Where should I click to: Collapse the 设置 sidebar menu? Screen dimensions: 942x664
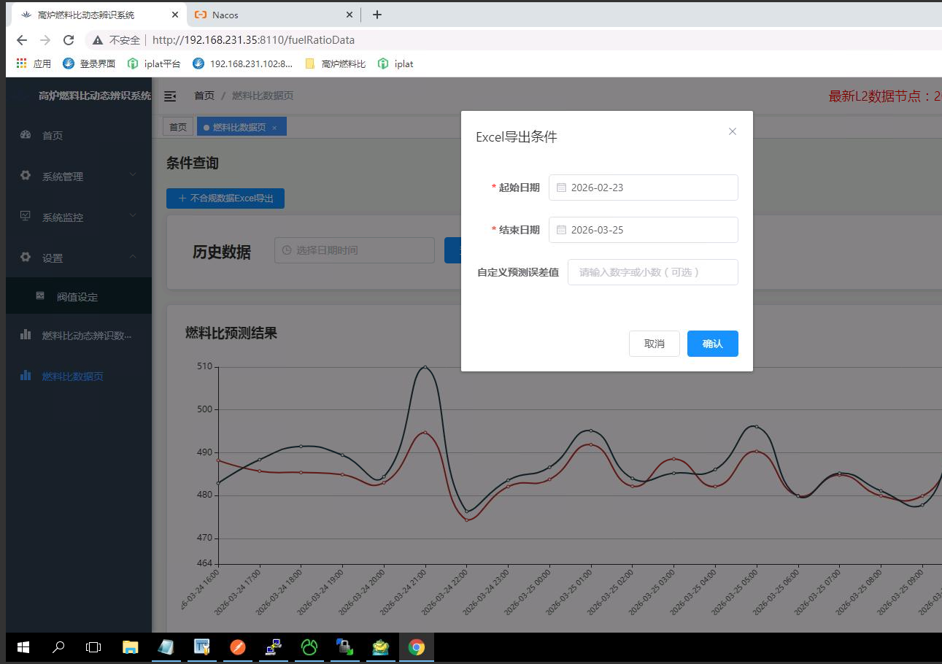click(79, 258)
